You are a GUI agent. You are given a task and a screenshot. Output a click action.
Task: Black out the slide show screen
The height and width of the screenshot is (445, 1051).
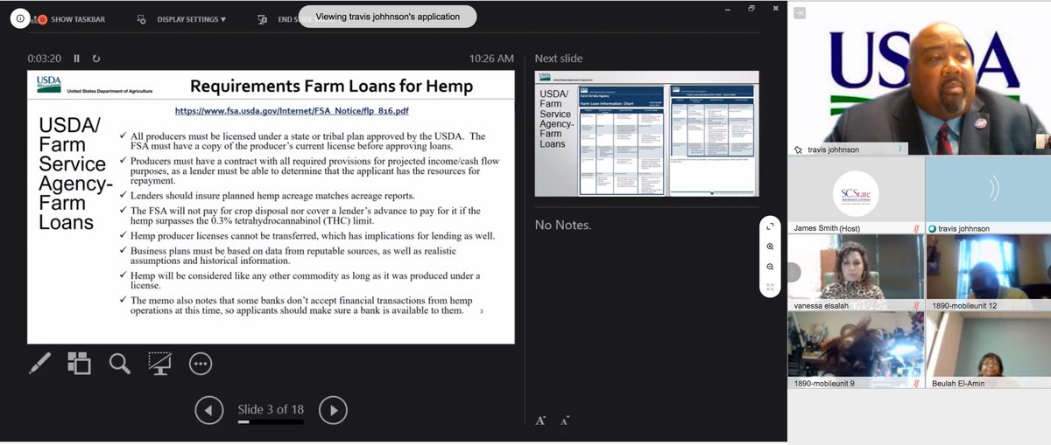point(159,363)
